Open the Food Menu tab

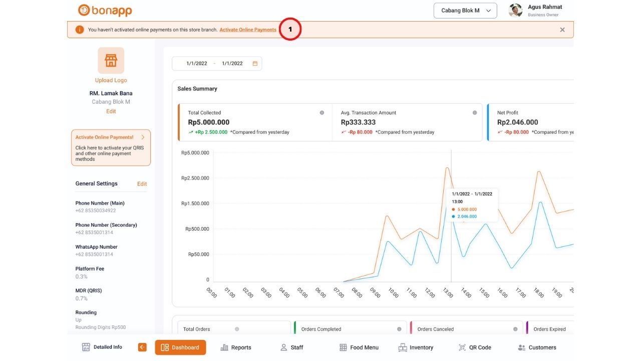point(359,347)
